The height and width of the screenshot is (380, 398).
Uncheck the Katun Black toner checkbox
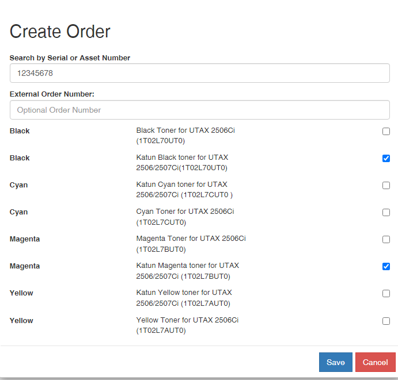click(386, 158)
